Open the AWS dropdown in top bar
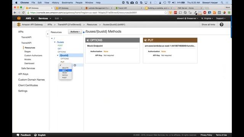 (30, 18)
